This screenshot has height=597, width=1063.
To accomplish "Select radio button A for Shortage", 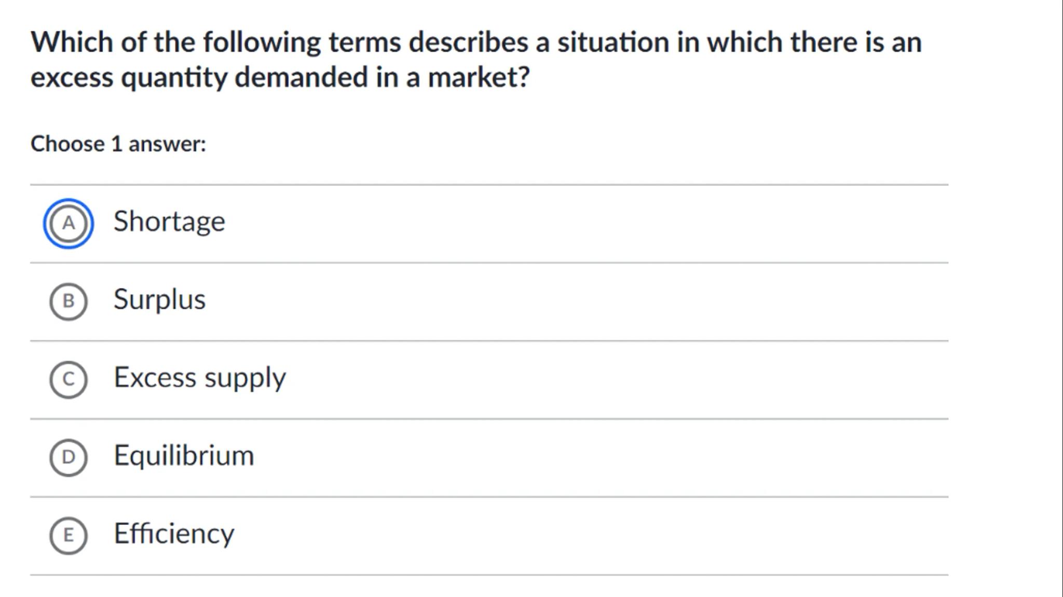I will click(68, 224).
